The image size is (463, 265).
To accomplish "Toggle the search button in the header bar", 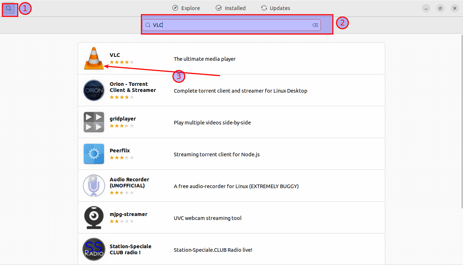I will (9, 8).
